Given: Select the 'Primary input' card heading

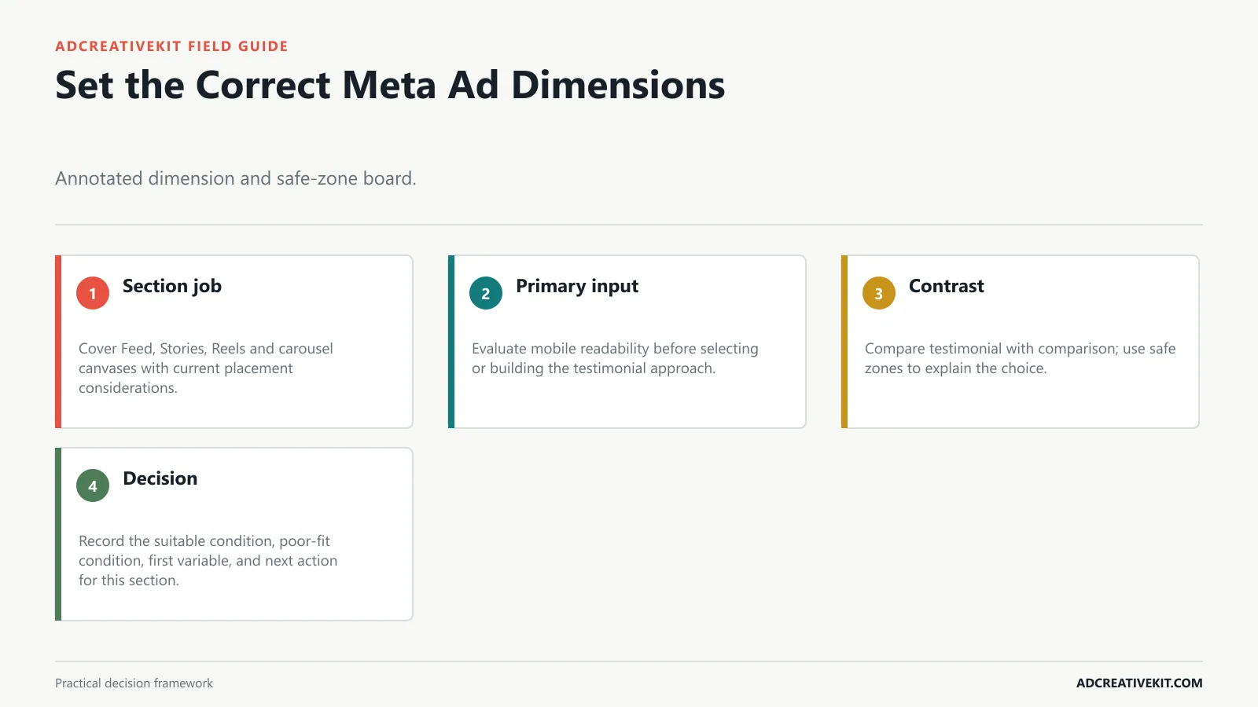Looking at the screenshot, I should coord(577,287).
